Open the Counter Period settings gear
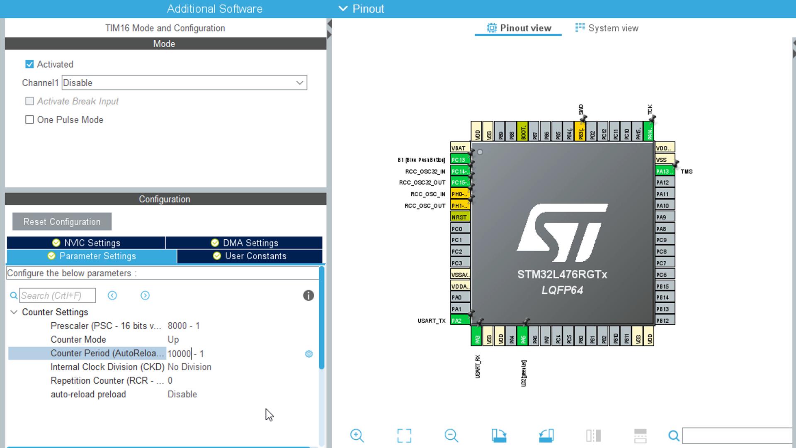796x448 pixels. [308, 354]
